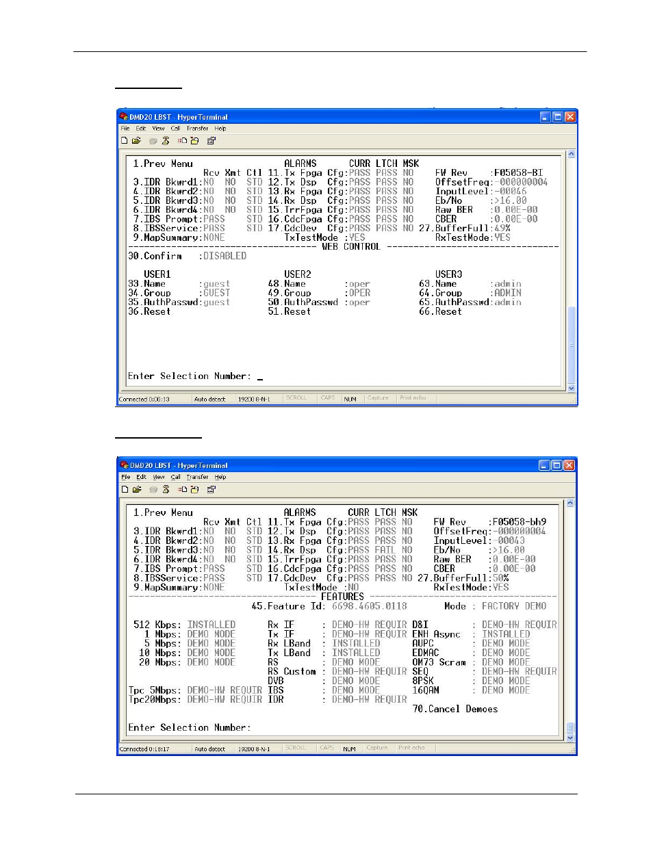This screenshot has width=653, height=845.
Task: Open Transfer menu in FEATURES window
Action: (197, 478)
